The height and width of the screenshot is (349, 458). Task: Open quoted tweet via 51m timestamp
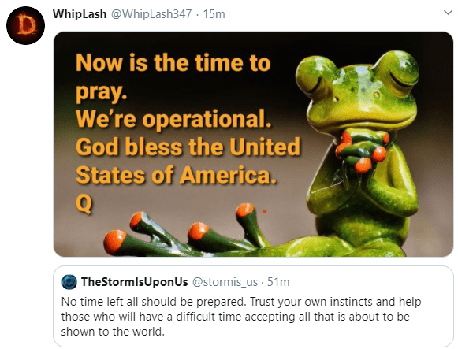278,282
